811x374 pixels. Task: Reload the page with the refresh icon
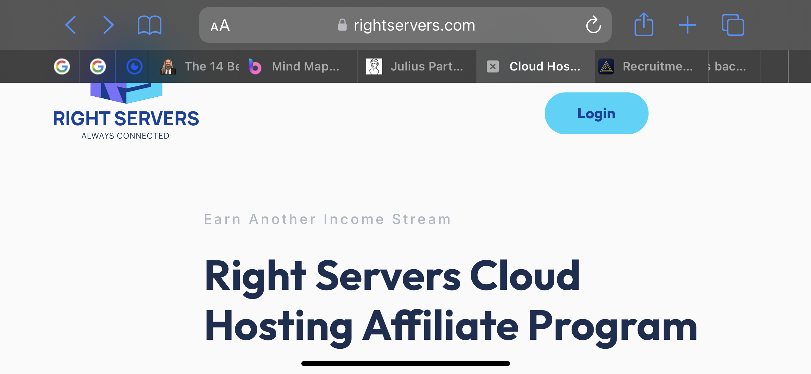(593, 25)
